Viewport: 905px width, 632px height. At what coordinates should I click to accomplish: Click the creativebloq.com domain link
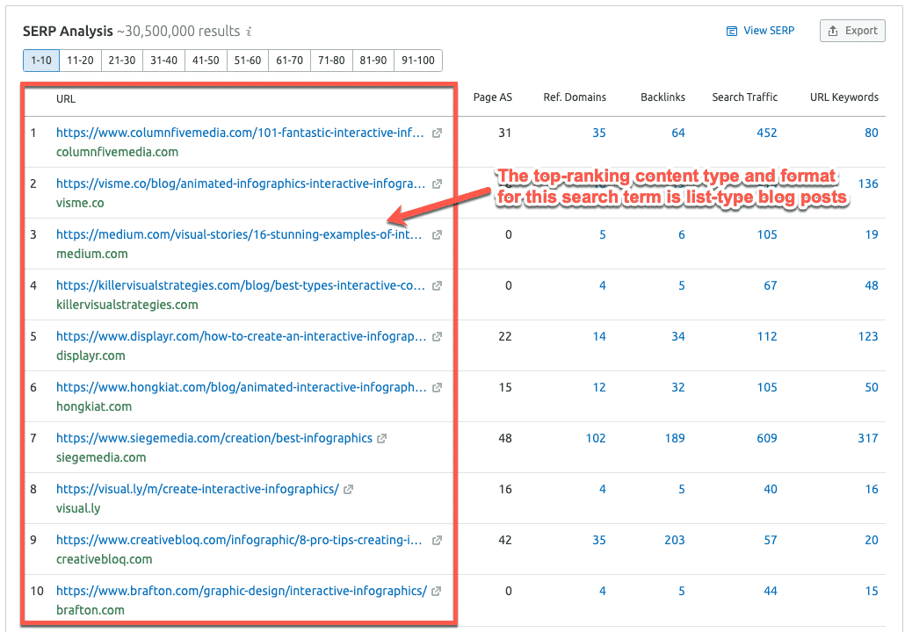coord(104,559)
